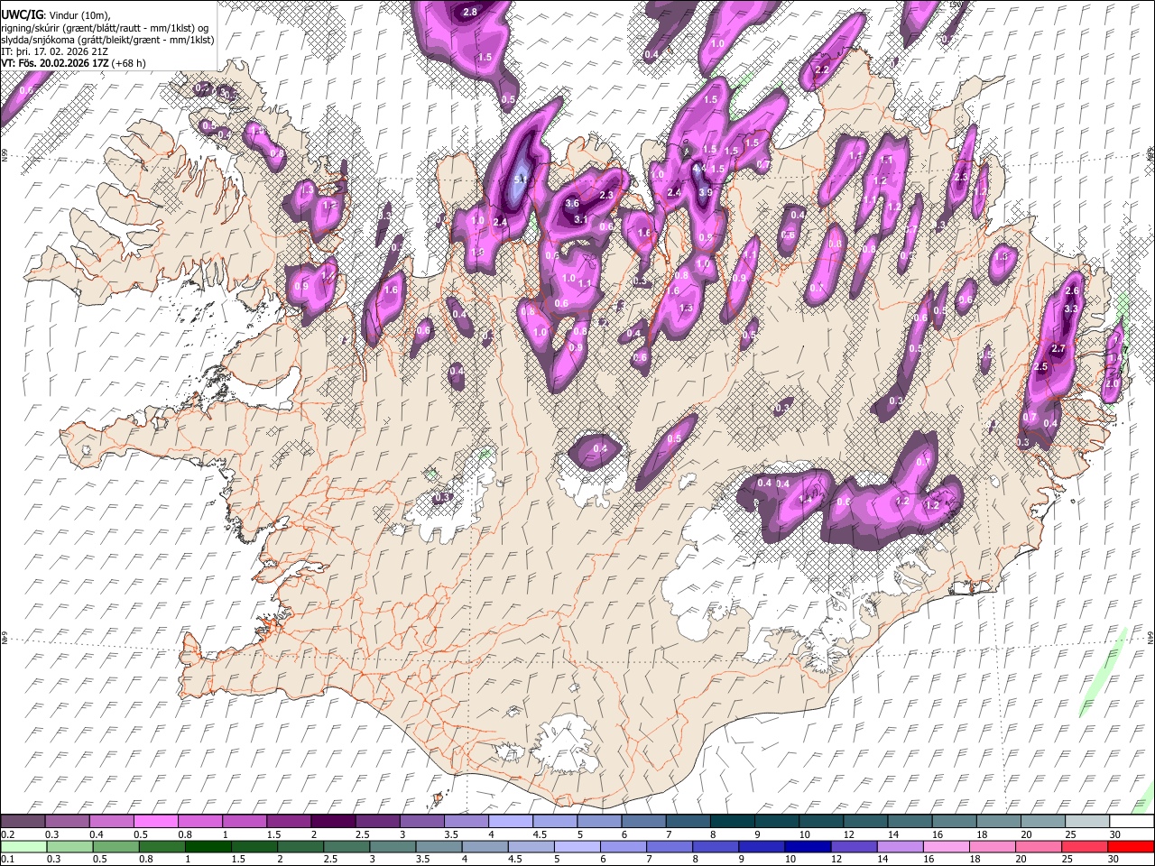The width and height of the screenshot is (1155, 866).
Task: Click the '3.6' precipitation value on the map
Action: tap(572, 204)
